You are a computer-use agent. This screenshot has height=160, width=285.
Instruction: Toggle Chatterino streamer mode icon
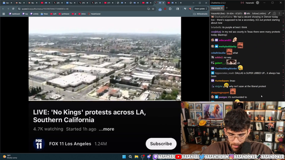tap(242, 3)
